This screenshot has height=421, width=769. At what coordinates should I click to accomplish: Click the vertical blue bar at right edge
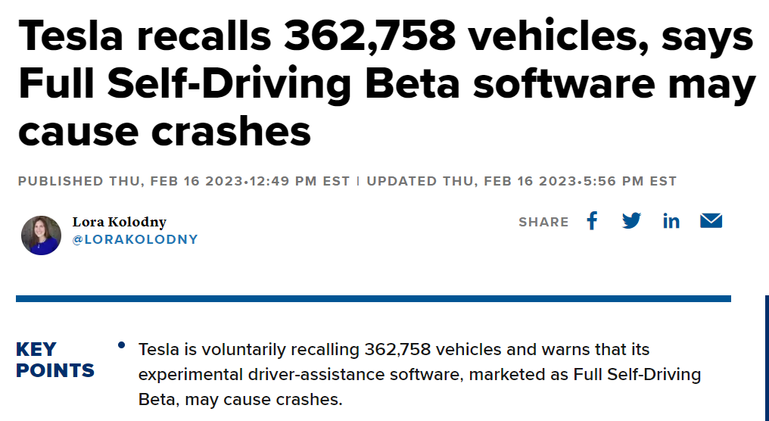pyautogui.click(x=766, y=356)
